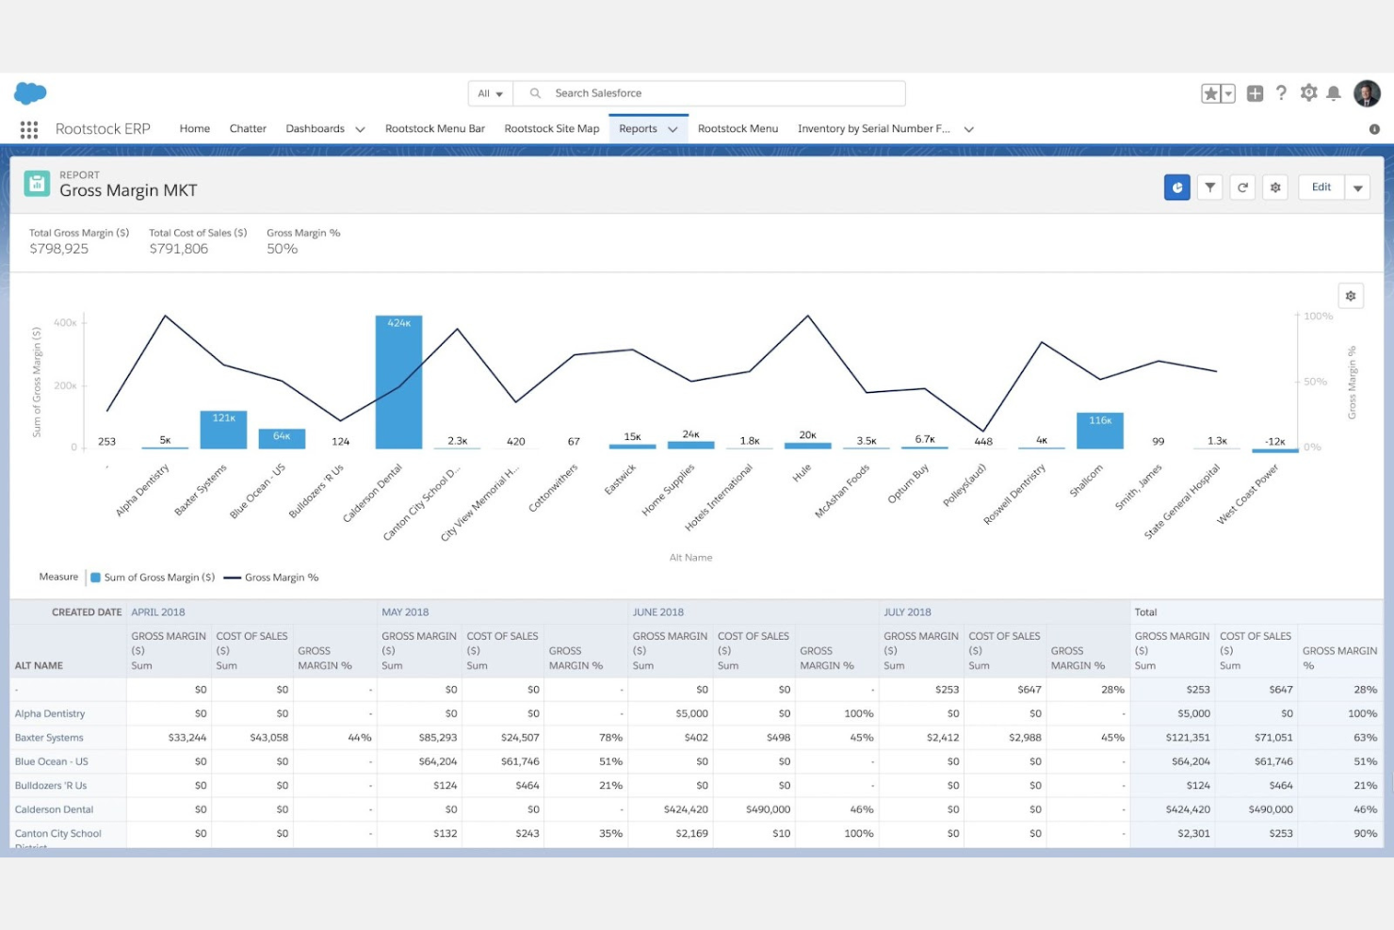Viewport: 1394px width, 930px height.
Task: Open the Help question mark icon
Action: (1281, 93)
